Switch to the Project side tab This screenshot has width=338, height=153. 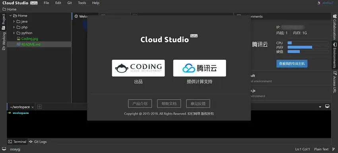click(4, 22)
